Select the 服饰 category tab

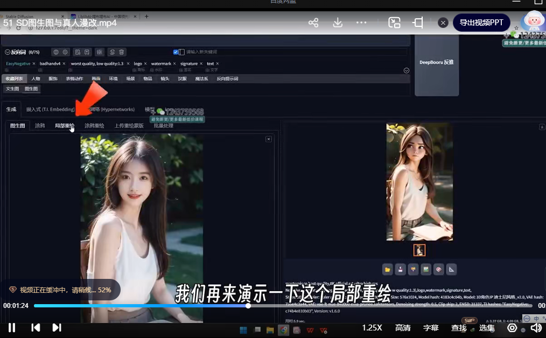pos(53,79)
